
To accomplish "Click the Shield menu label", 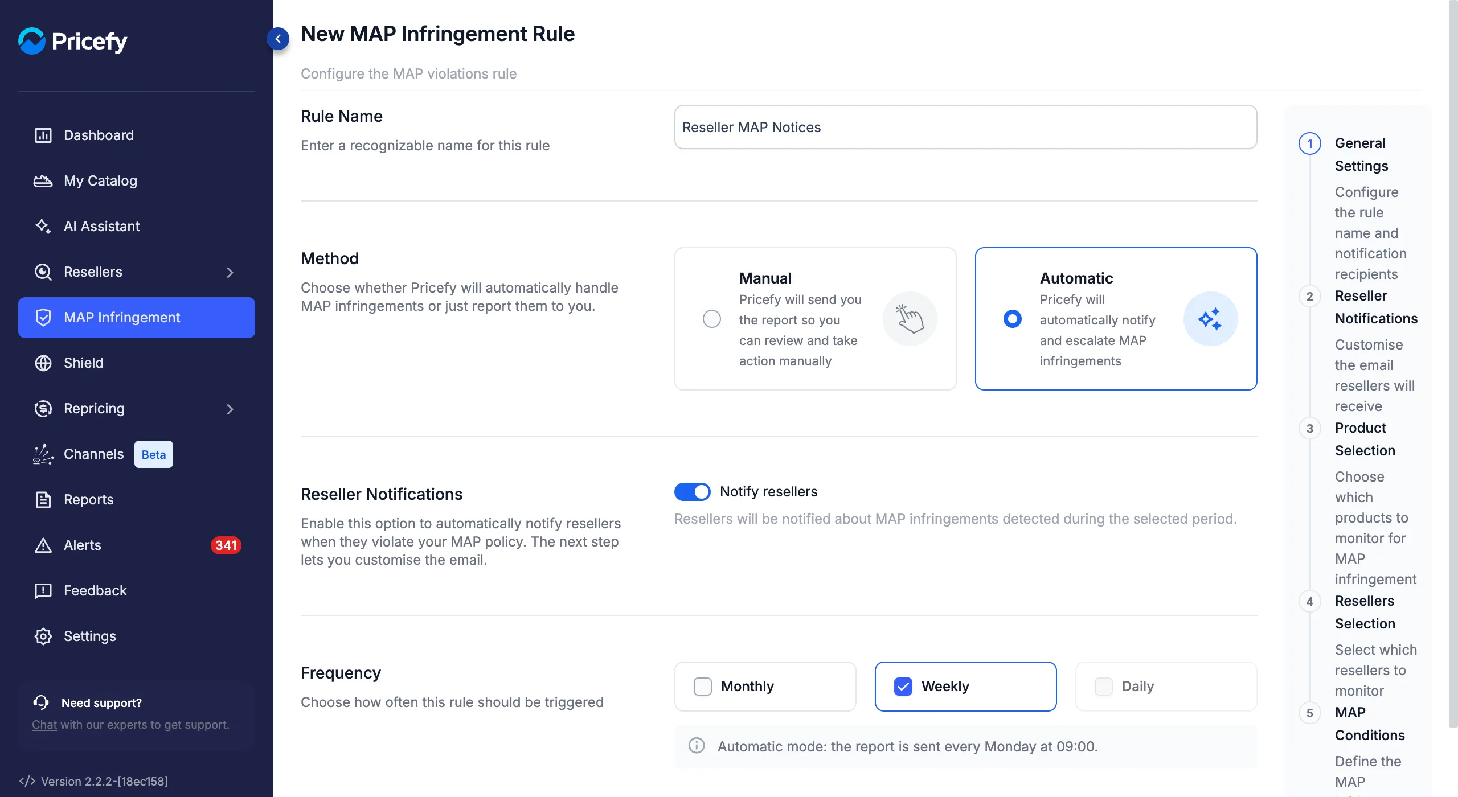I will [x=84, y=363].
